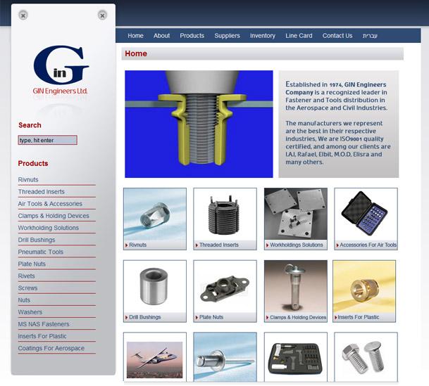Open the Line Card menu item

click(x=299, y=36)
